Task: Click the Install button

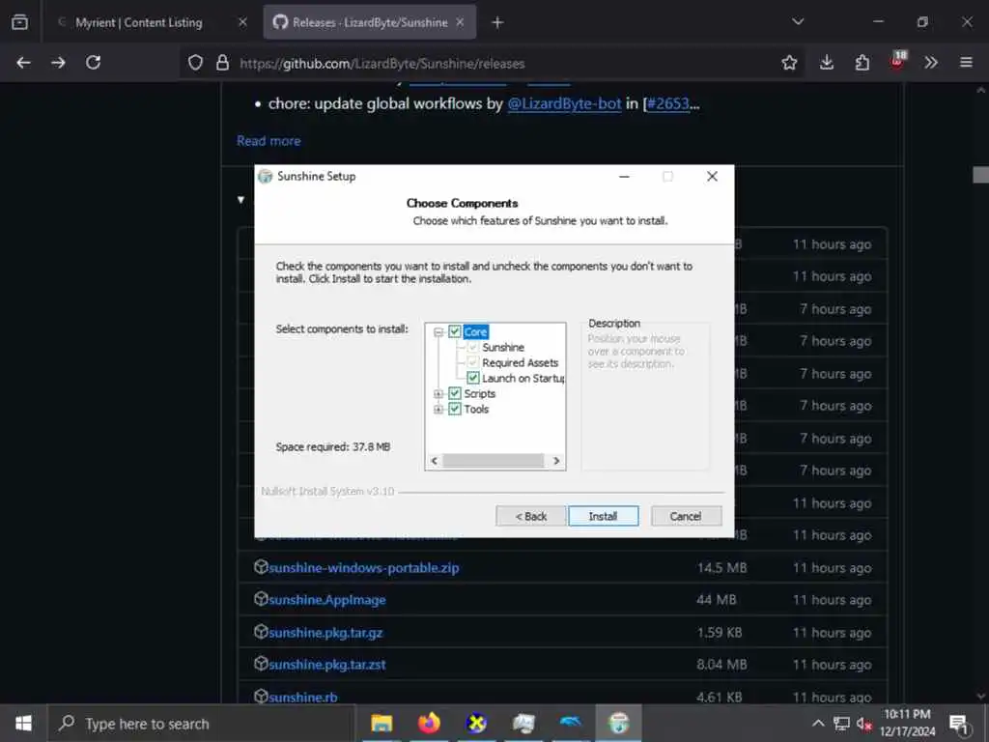Action: pos(603,516)
